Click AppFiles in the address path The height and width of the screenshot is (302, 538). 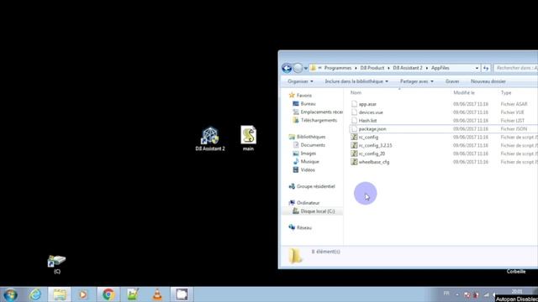[440, 68]
